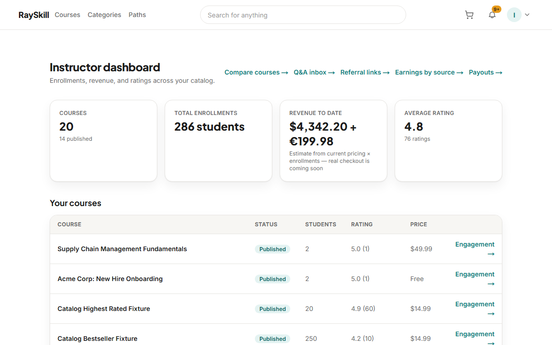Open the Compare courses link
The width and height of the screenshot is (552, 345).
(256, 72)
